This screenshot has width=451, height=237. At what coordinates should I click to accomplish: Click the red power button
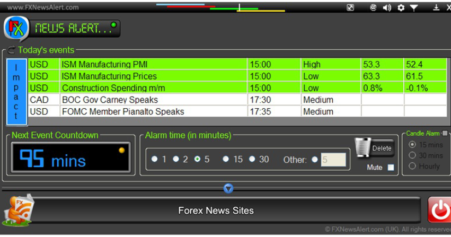440,210
